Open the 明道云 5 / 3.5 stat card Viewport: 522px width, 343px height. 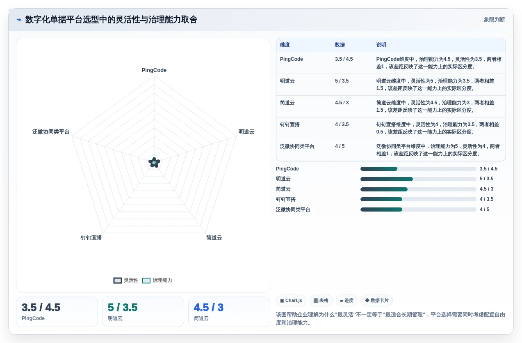click(143, 312)
